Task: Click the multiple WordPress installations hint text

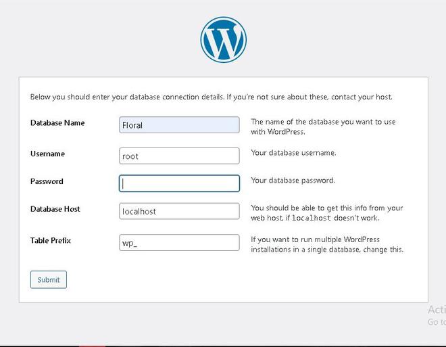Action: coord(327,244)
